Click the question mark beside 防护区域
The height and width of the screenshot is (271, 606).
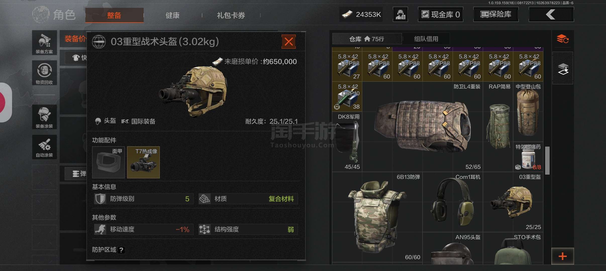point(121,250)
